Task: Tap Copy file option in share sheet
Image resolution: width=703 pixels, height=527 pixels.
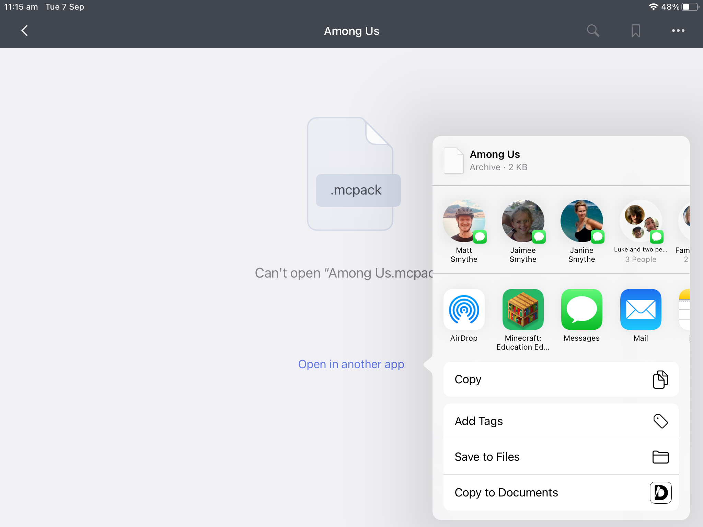Action: point(561,379)
